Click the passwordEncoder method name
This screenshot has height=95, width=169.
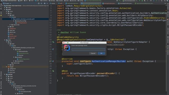point(106,73)
